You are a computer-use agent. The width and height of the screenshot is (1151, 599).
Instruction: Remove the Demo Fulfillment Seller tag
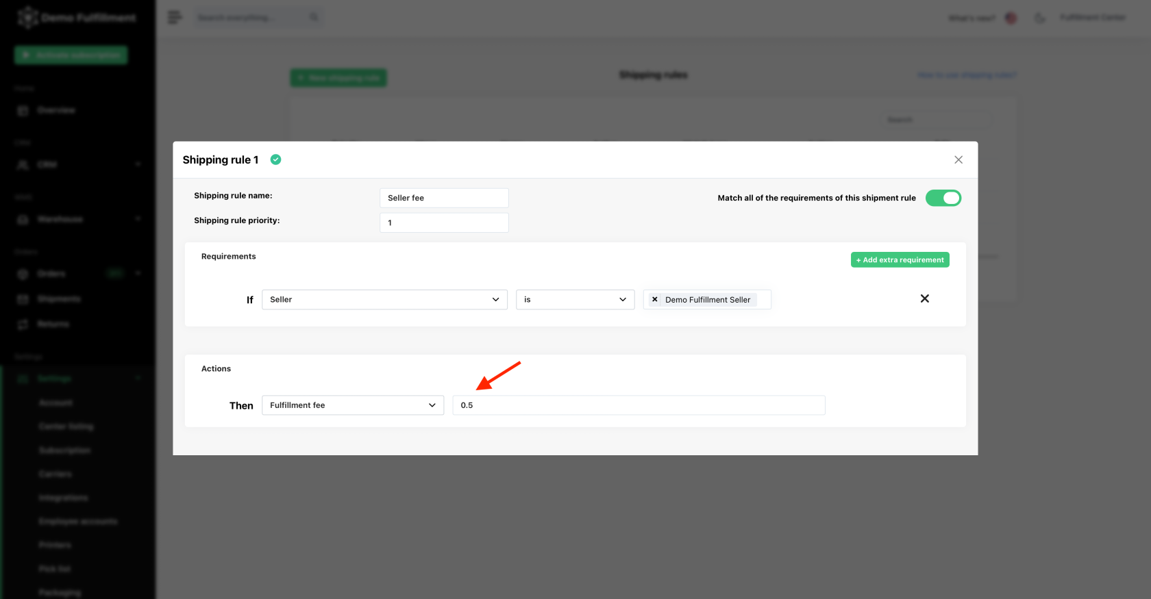click(655, 300)
